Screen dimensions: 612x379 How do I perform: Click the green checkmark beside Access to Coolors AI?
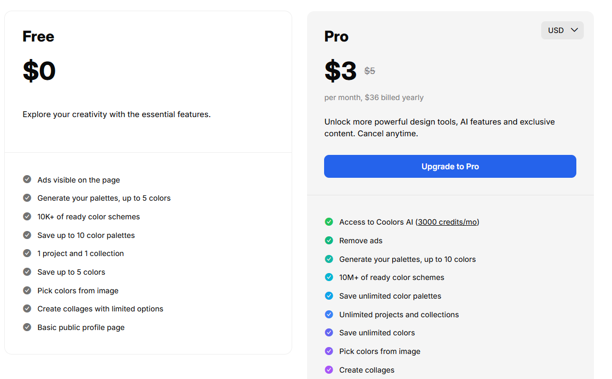(x=329, y=221)
